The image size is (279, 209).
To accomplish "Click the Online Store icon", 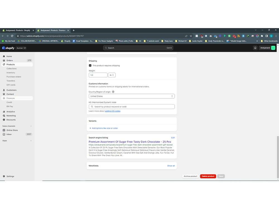I will [x=4, y=130].
